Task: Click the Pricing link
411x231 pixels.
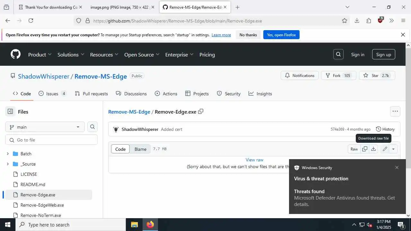Action: point(207,55)
